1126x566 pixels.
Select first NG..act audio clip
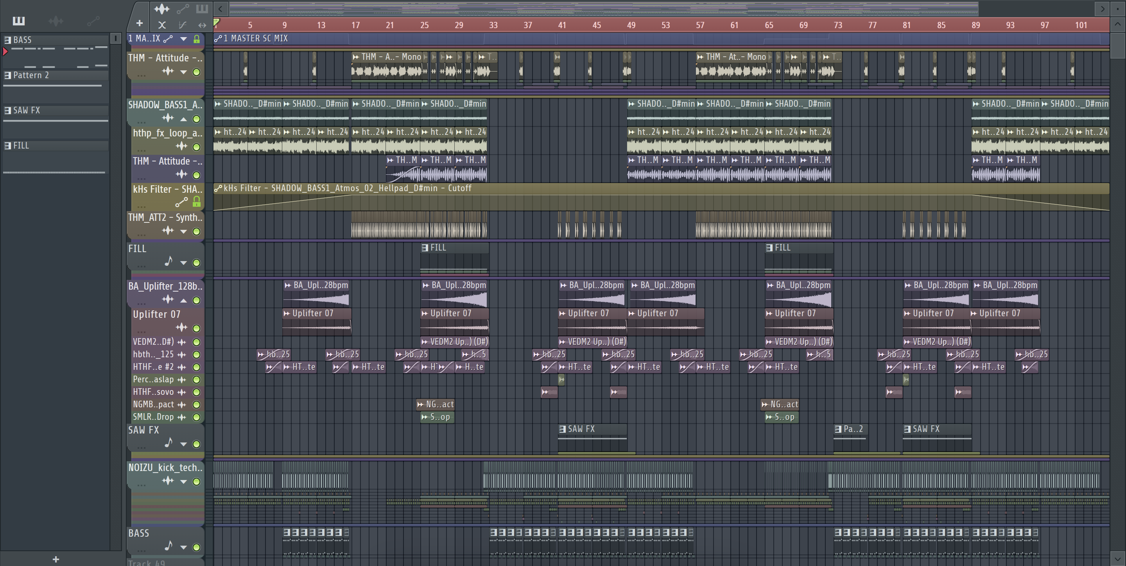coord(436,404)
